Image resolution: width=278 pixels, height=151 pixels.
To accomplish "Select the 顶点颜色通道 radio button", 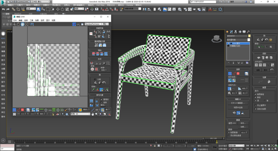I will point(229,135).
